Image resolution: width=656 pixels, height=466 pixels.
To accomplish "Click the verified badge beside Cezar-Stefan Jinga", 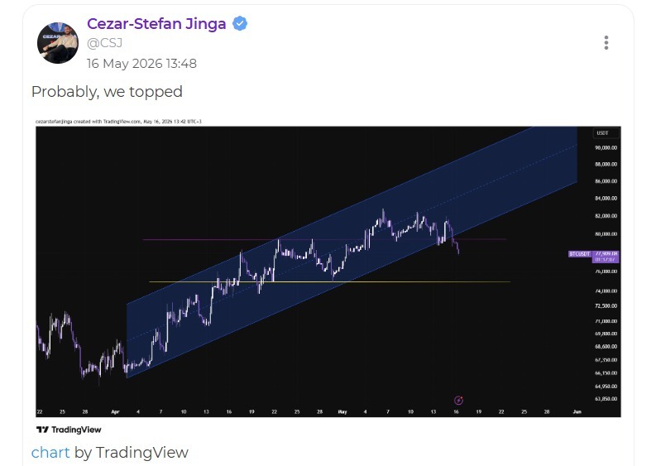I will click(x=240, y=24).
